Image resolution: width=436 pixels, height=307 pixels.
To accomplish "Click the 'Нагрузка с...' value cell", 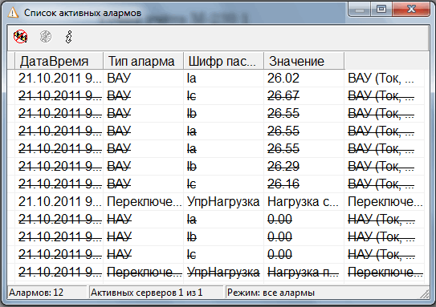I will click(x=304, y=202).
